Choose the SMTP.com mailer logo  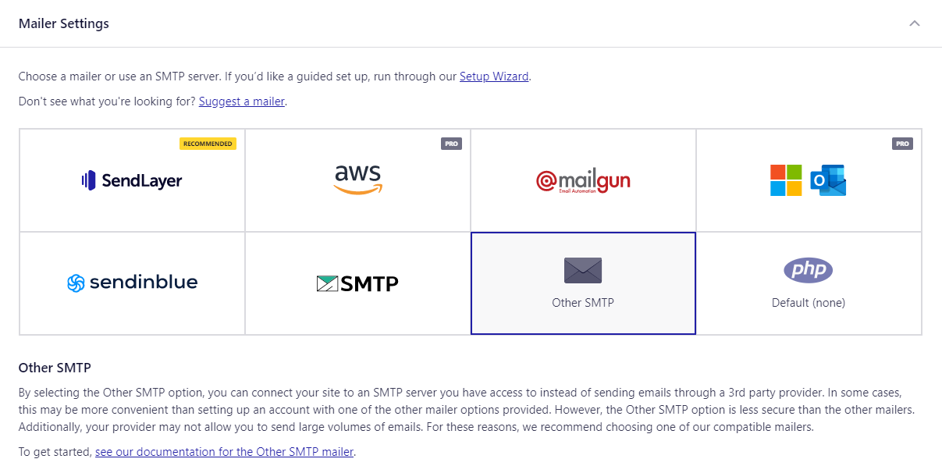[357, 283]
